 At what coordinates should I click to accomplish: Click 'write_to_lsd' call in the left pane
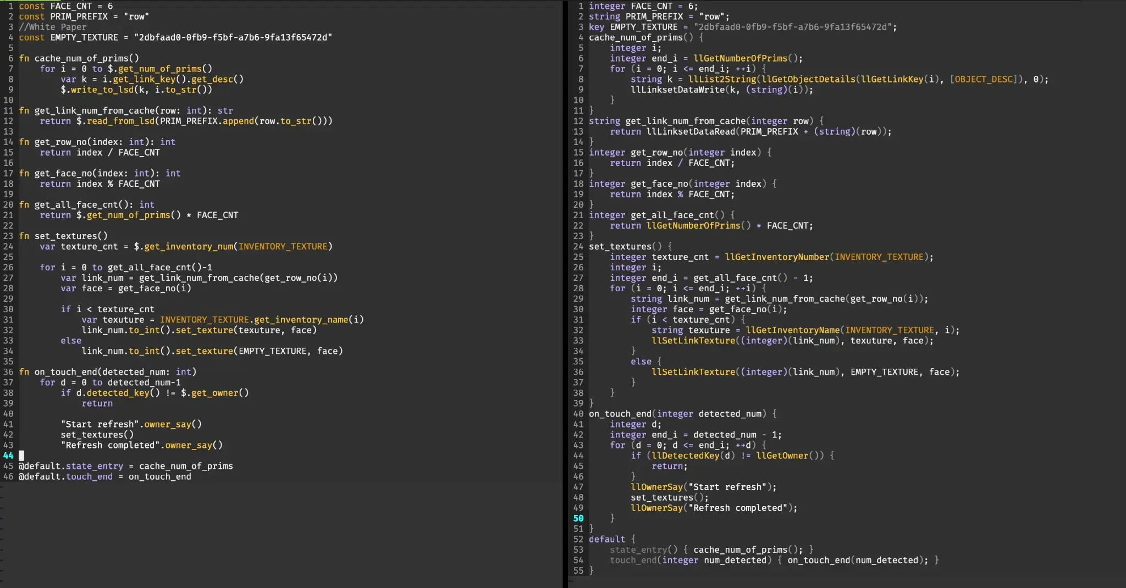(x=103, y=90)
